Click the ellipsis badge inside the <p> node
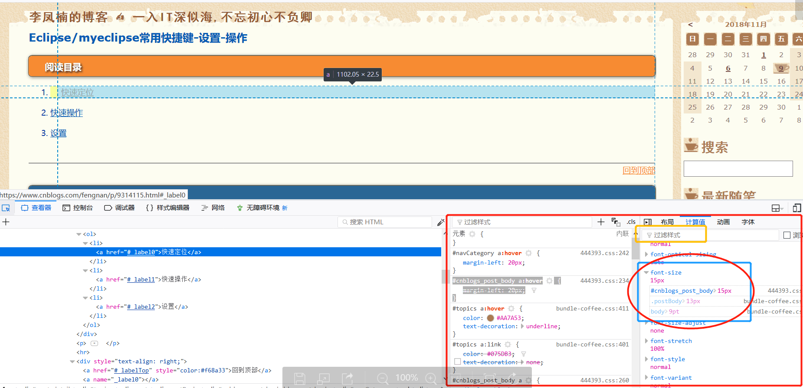 point(94,343)
